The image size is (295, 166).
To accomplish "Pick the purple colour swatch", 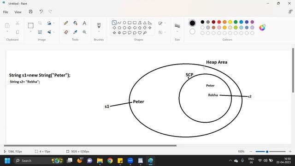I will pyautogui.click(x=252, y=22).
